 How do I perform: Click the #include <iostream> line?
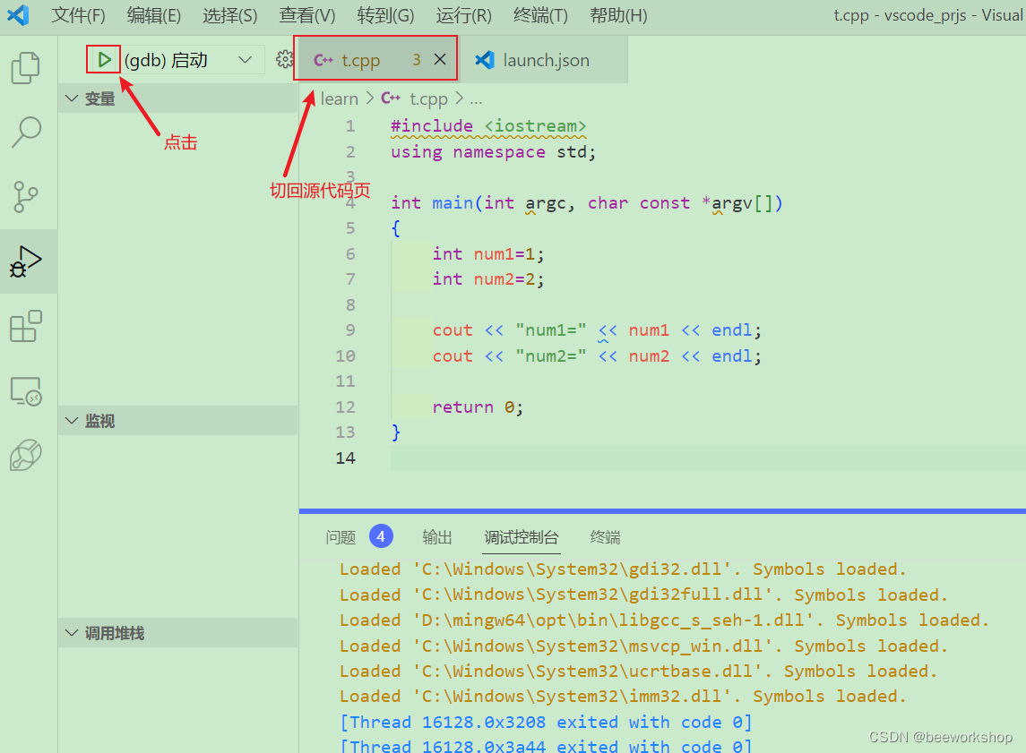click(488, 125)
